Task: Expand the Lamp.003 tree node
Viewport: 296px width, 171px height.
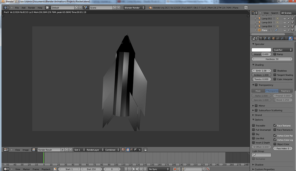Action: pyautogui.click(x=256, y=22)
